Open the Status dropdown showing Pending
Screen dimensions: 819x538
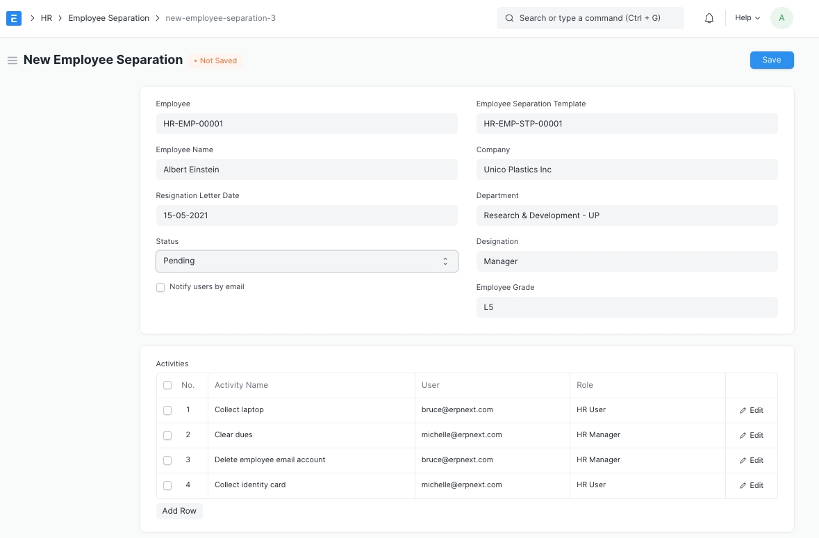pyautogui.click(x=306, y=261)
